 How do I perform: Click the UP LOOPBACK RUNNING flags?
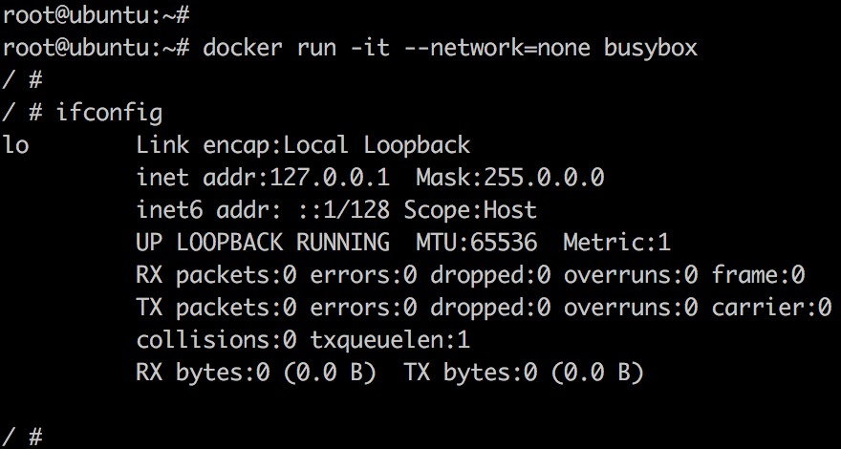pos(263,244)
